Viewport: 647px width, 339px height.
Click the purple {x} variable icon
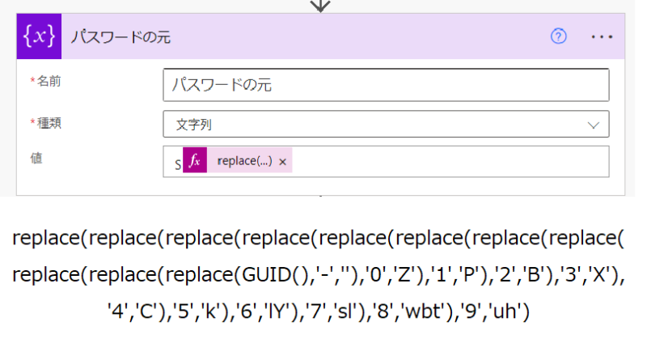click(39, 37)
